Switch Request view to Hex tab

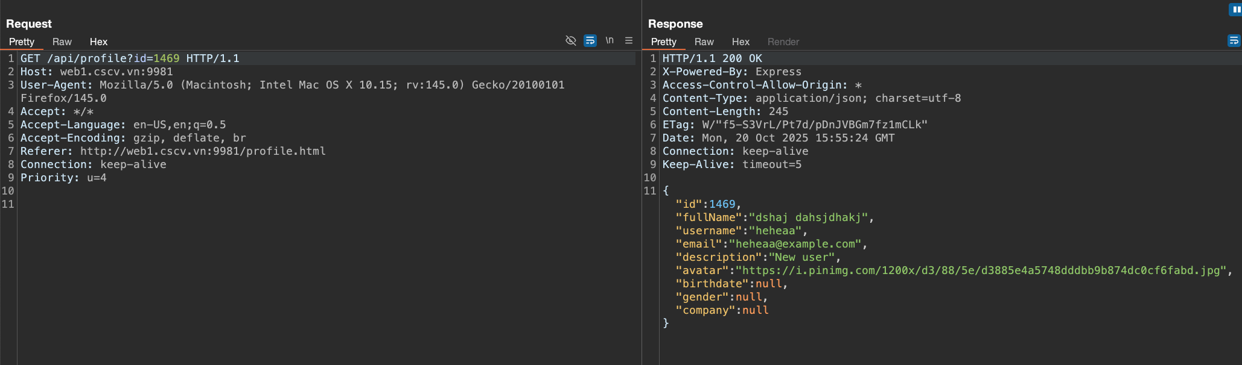pyautogui.click(x=98, y=42)
